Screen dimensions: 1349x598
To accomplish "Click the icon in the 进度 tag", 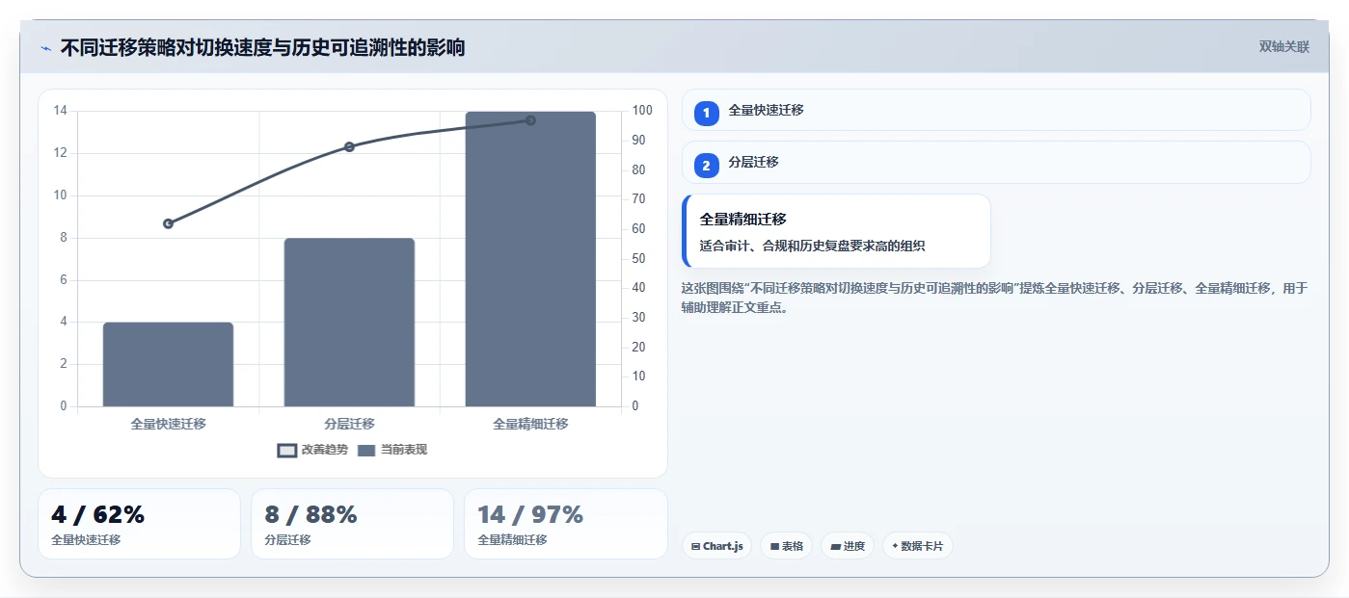I will (836, 547).
